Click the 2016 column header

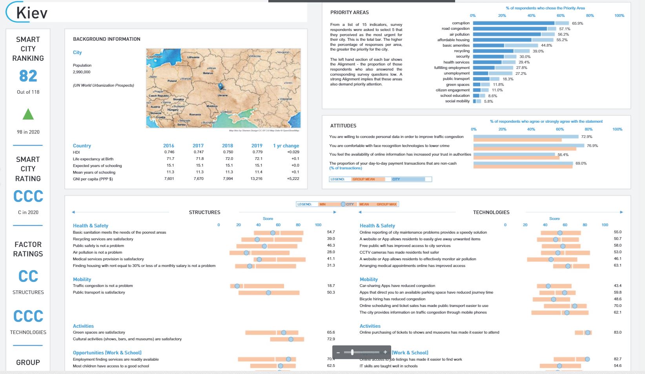(169, 146)
